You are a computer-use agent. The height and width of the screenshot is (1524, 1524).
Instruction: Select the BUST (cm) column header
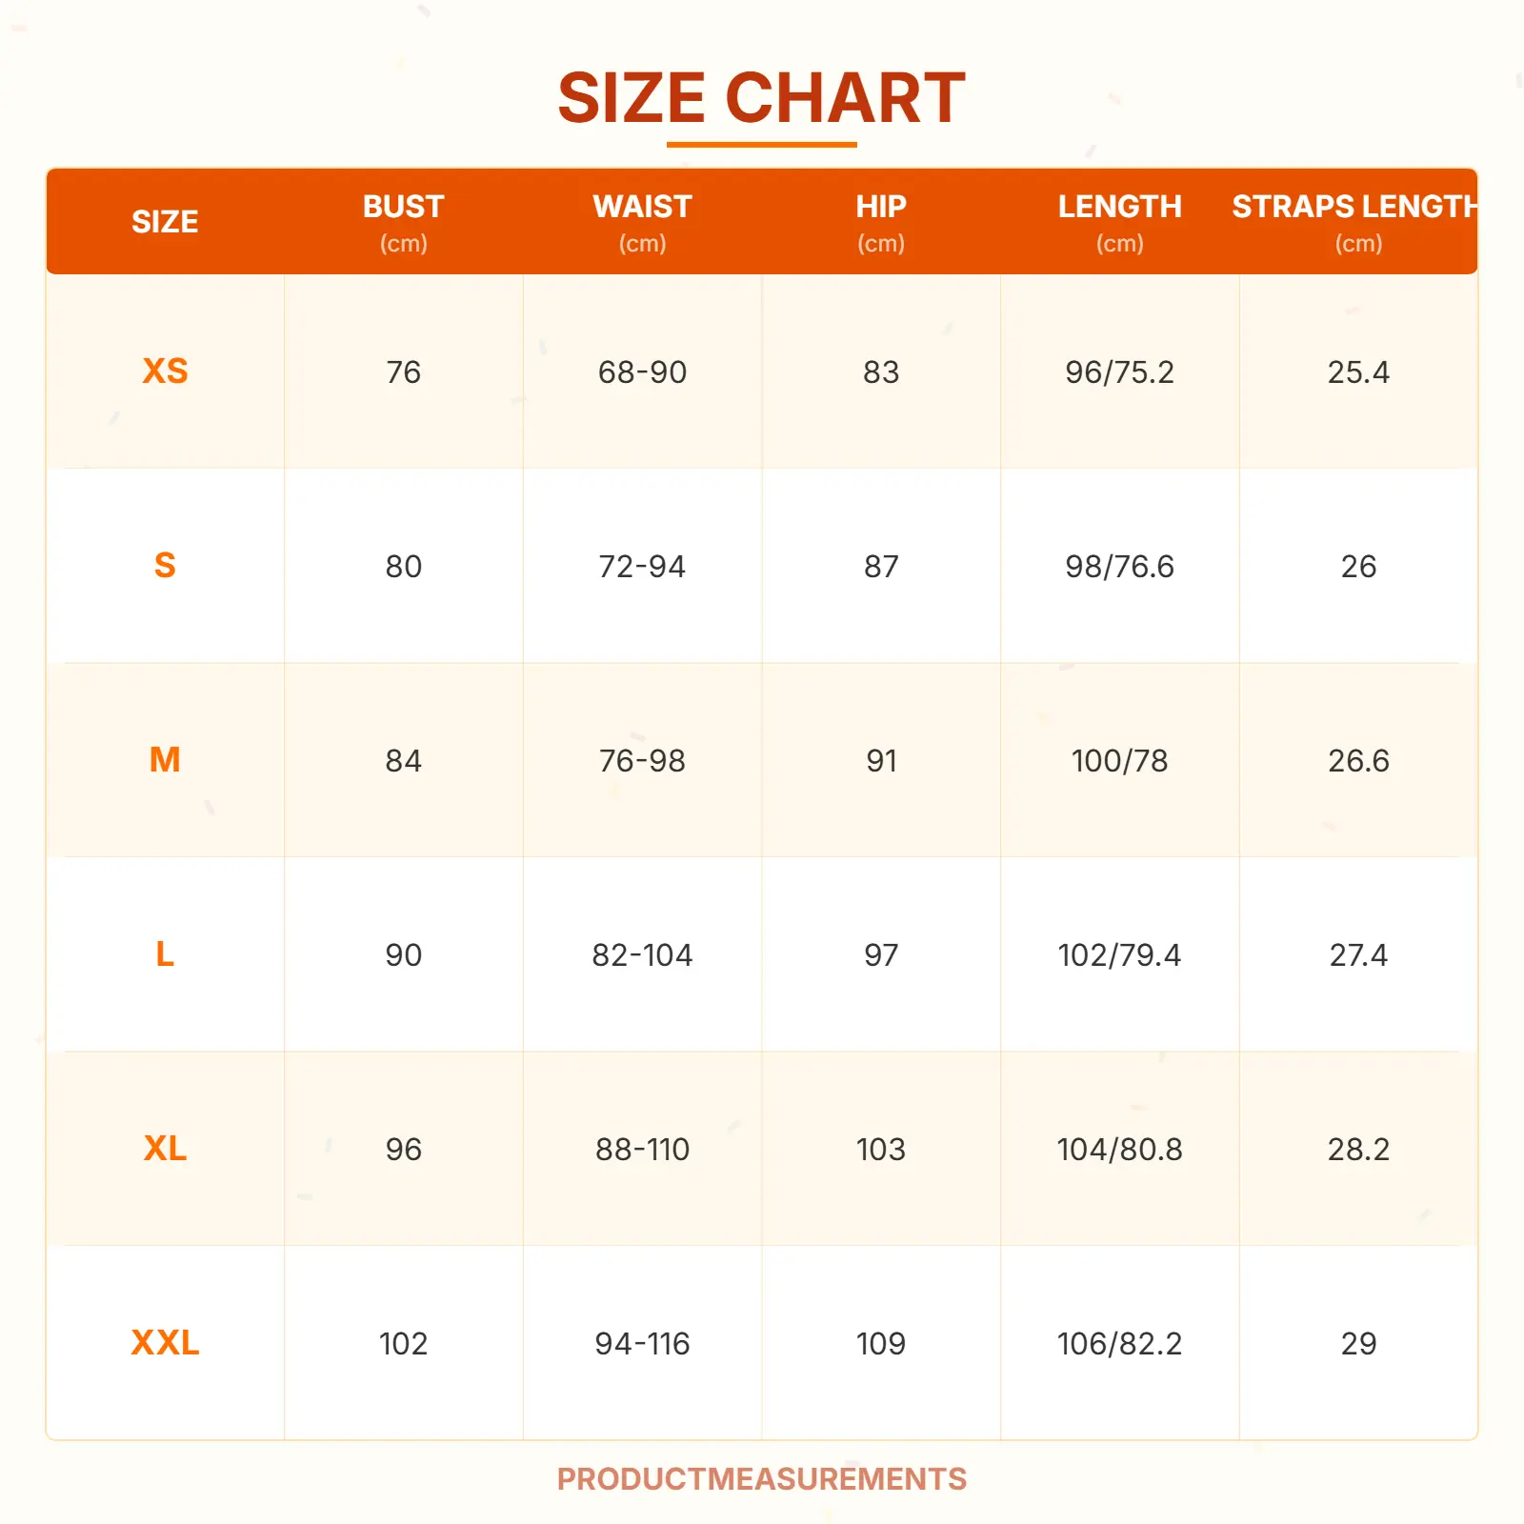(404, 222)
